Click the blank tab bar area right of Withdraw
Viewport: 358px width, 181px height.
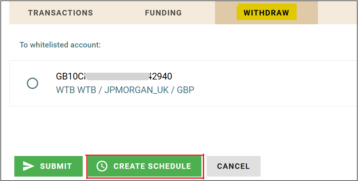[x=336, y=13]
